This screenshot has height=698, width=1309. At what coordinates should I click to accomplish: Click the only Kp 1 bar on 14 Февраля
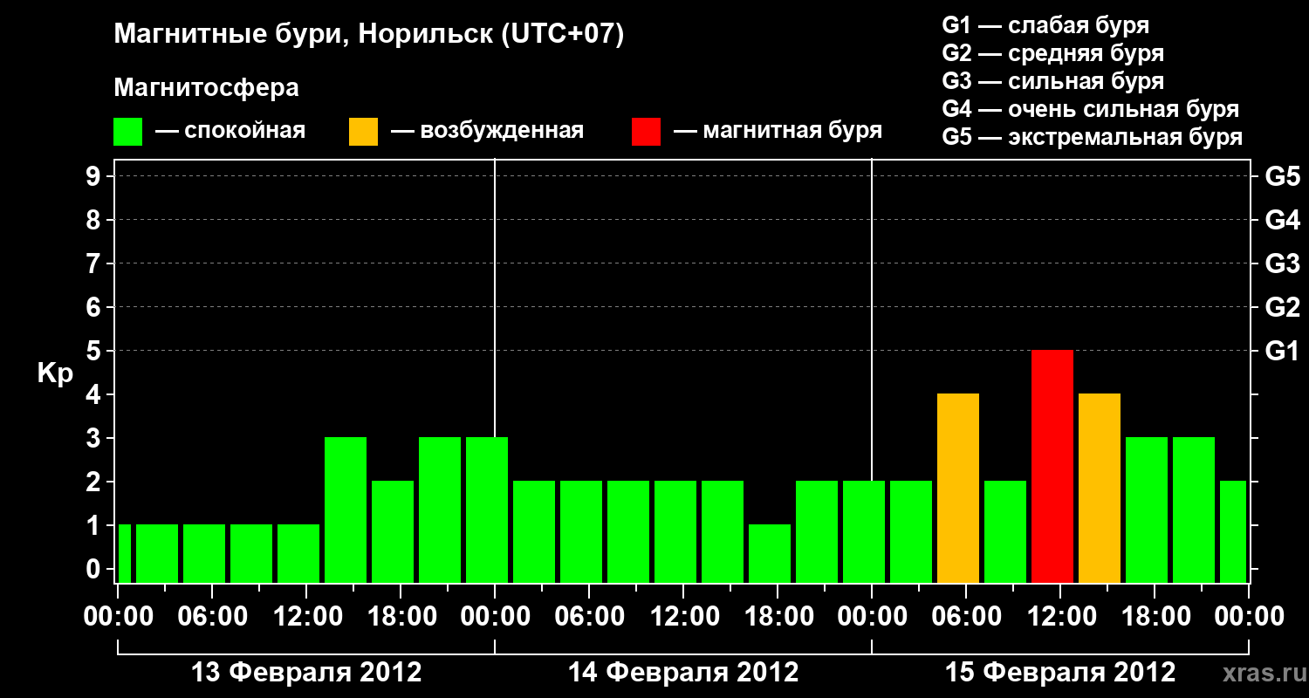coord(770,553)
